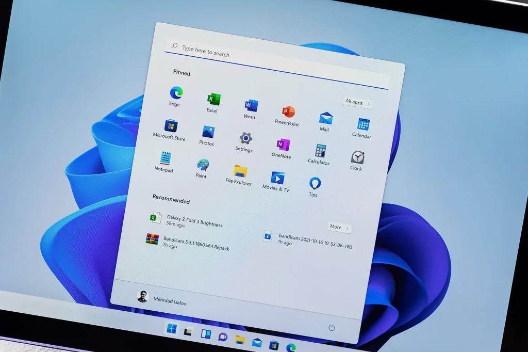Image resolution: width=528 pixels, height=352 pixels.
Task: Click the More button in Recommended
Action: pyautogui.click(x=339, y=227)
